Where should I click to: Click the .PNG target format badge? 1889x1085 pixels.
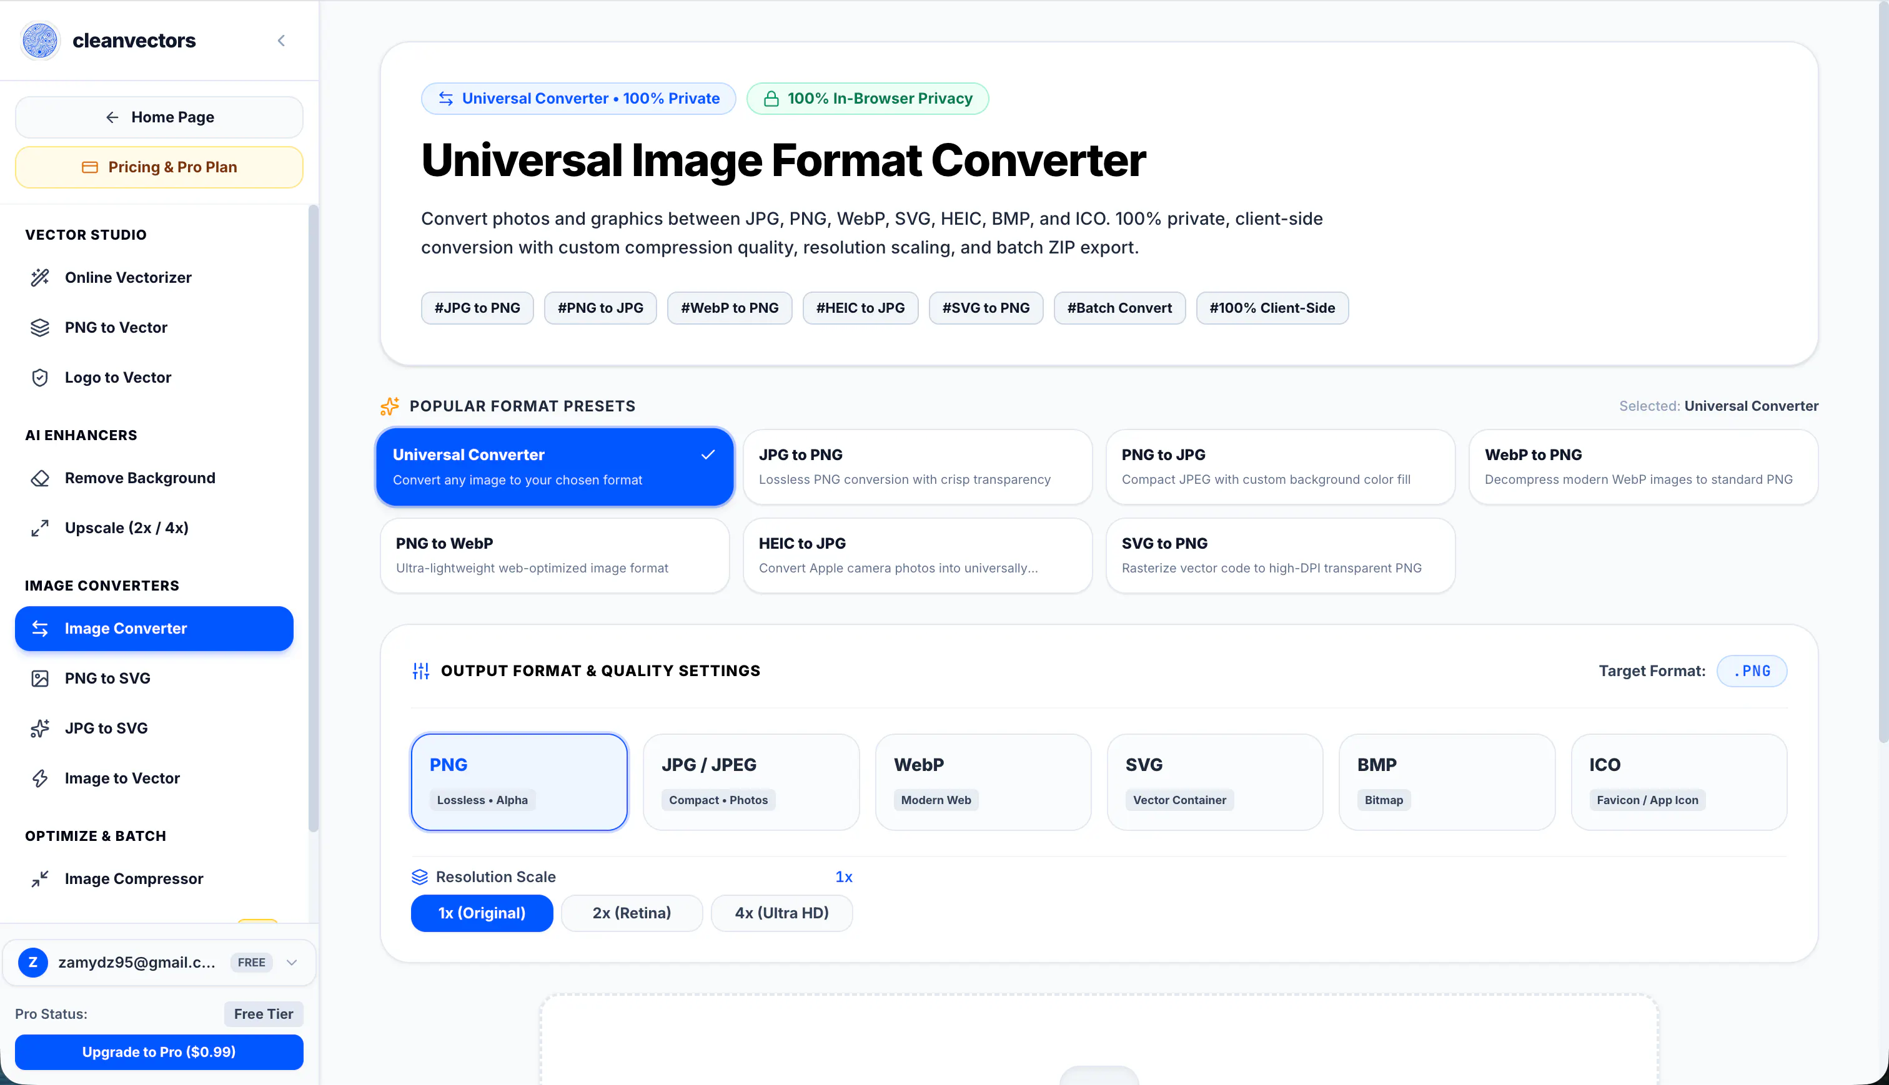click(1752, 670)
